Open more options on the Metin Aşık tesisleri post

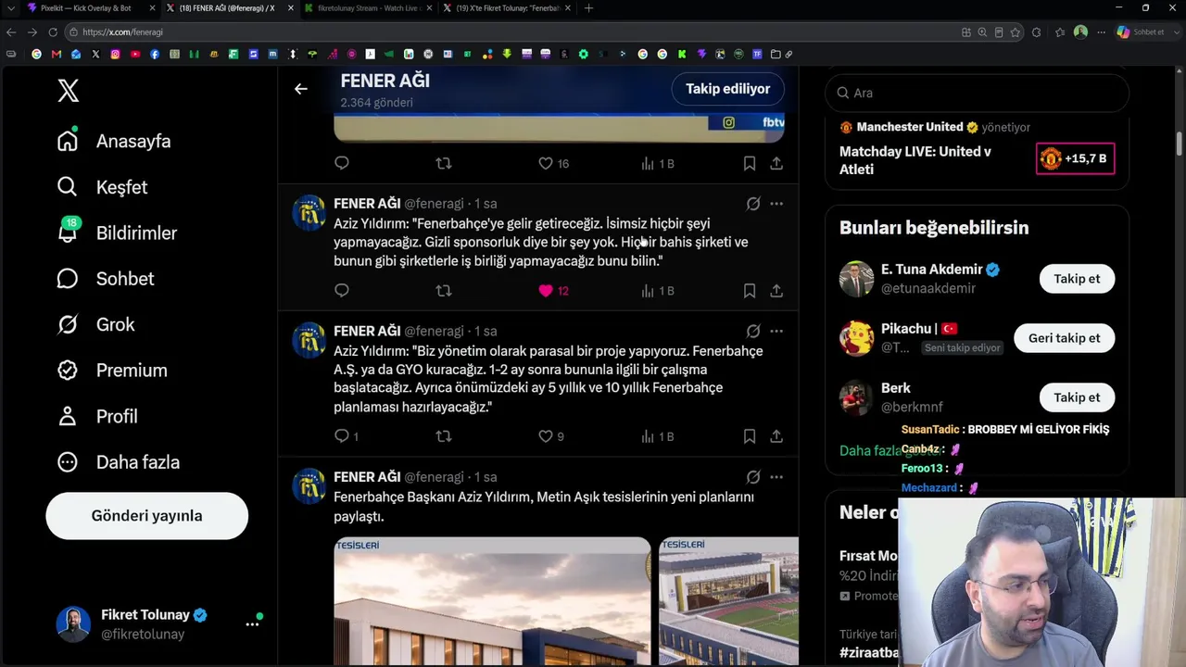[776, 477]
